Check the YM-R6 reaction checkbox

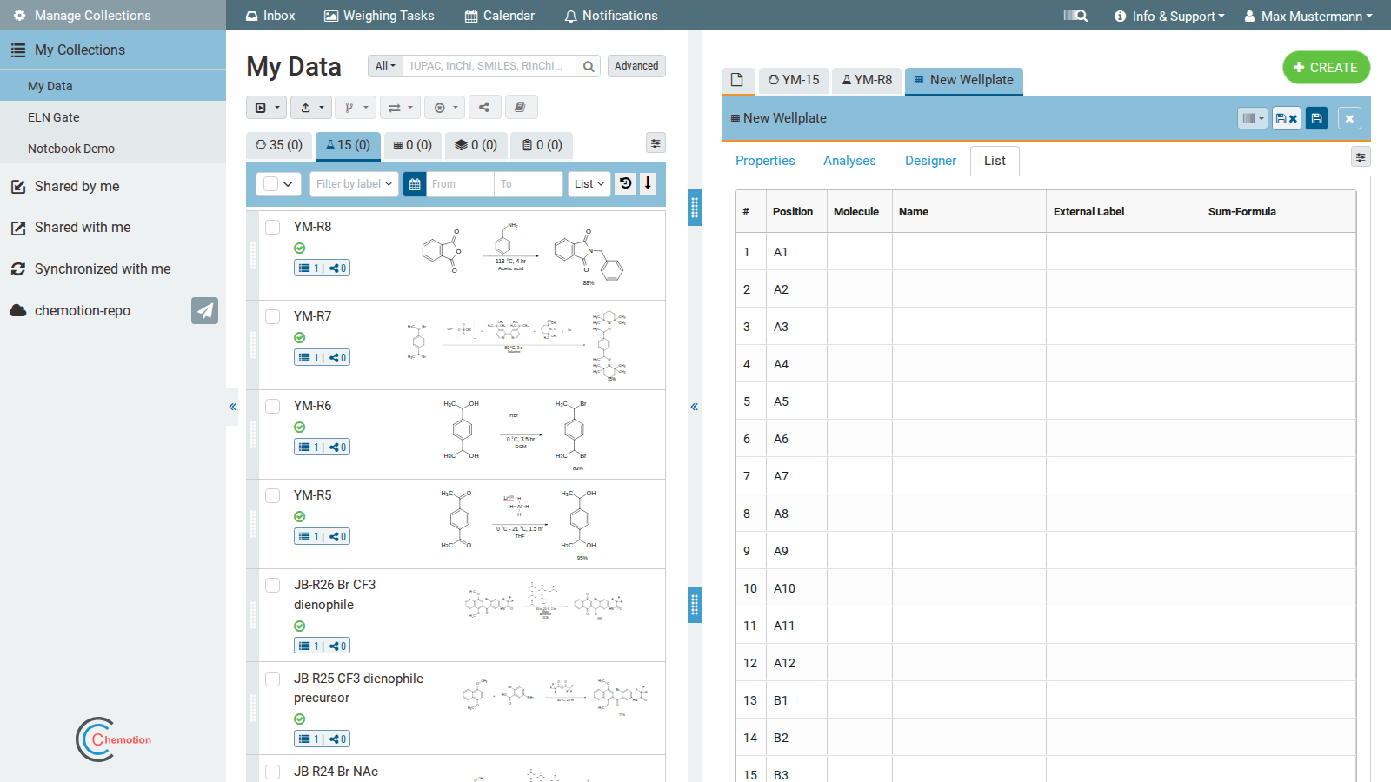[x=273, y=406]
